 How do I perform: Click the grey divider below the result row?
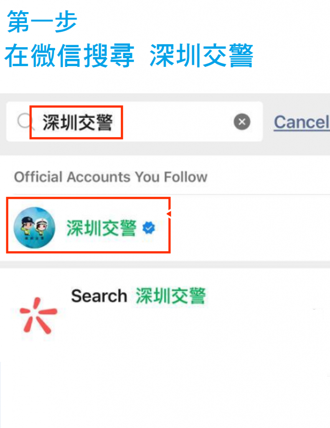(x=165, y=265)
